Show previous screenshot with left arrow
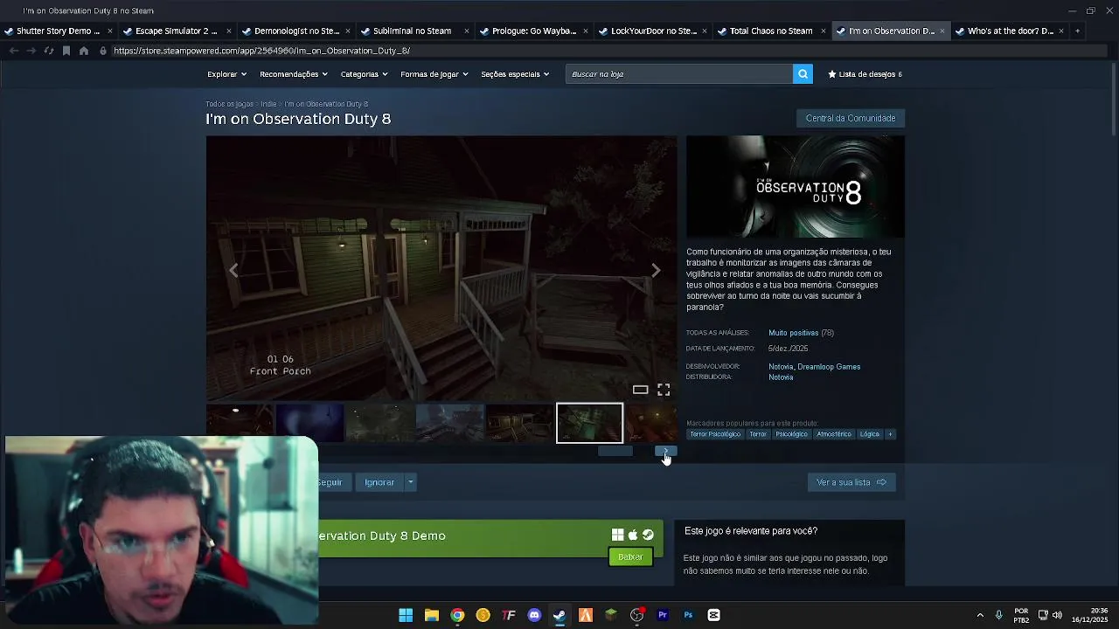The width and height of the screenshot is (1119, 629). [x=233, y=271]
